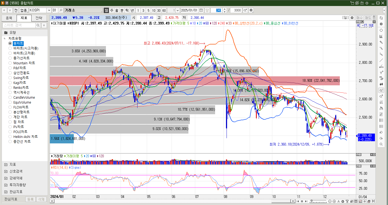
Task: Select the diagonal line drawing tool
Action: coord(381,60)
